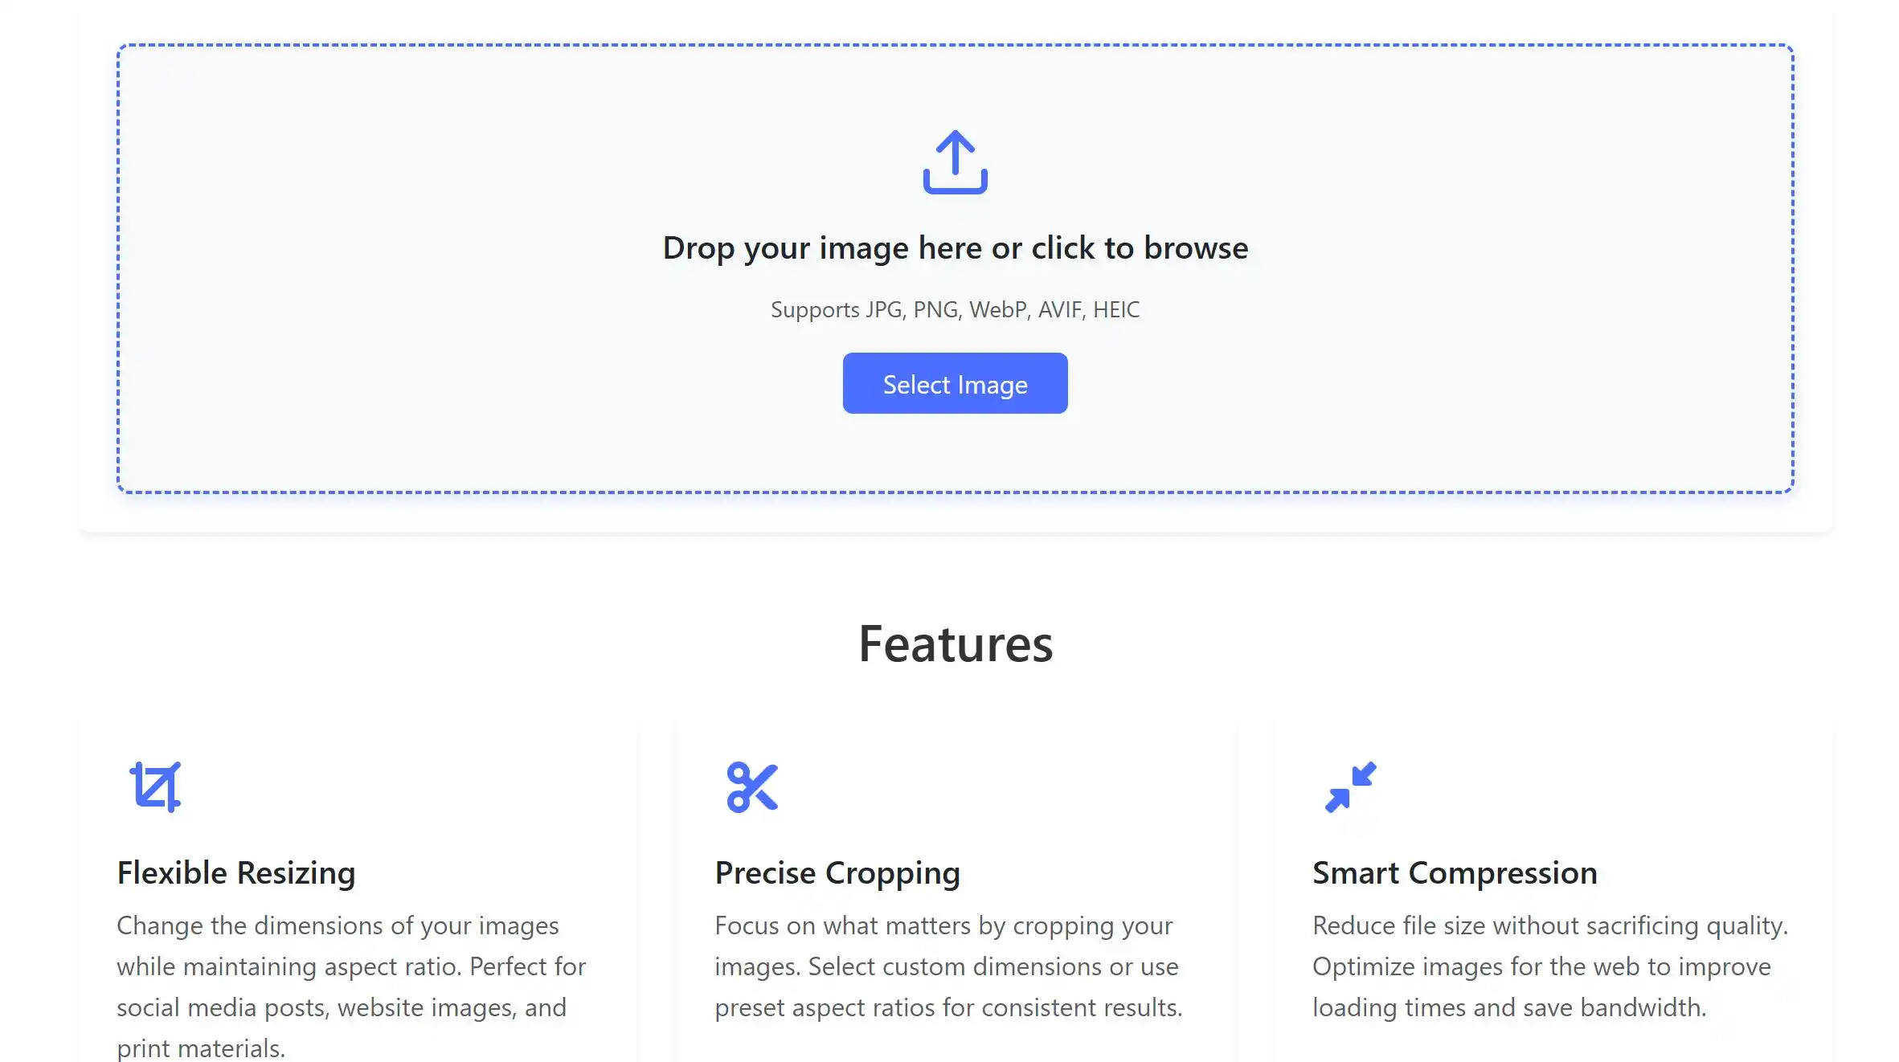Select the Precise Cropping title
Image resolution: width=1899 pixels, height=1062 pixels.
[837, 873]
